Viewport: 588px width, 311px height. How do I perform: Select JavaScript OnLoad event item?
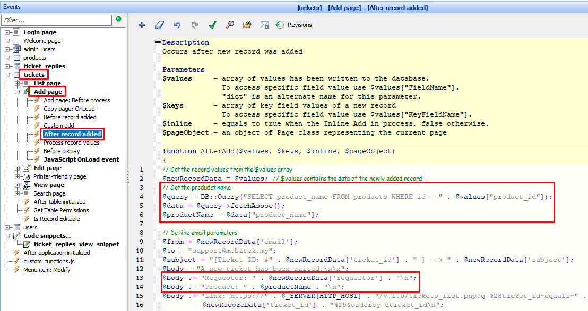81,159
